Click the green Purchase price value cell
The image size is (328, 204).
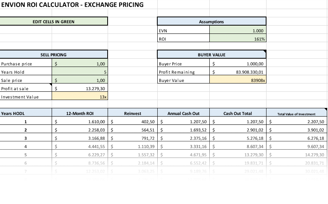[80, 64]
